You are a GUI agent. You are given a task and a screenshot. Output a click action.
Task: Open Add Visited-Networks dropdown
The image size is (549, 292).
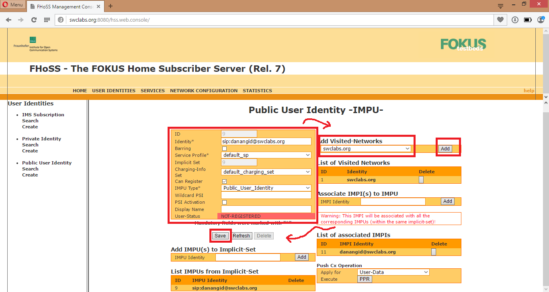coord(366,149)
